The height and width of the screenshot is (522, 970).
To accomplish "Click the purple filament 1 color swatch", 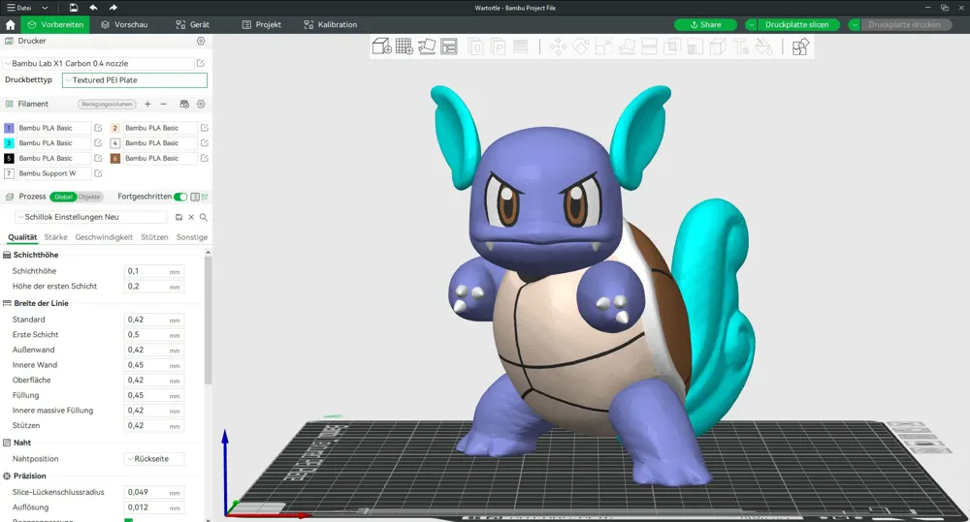I will (x=9, y=128).
